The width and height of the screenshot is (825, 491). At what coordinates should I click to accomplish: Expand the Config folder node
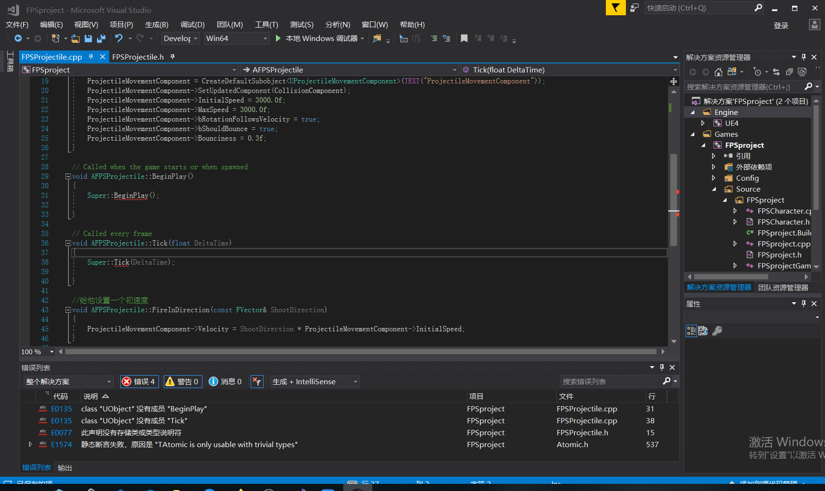tap(713, 178)
